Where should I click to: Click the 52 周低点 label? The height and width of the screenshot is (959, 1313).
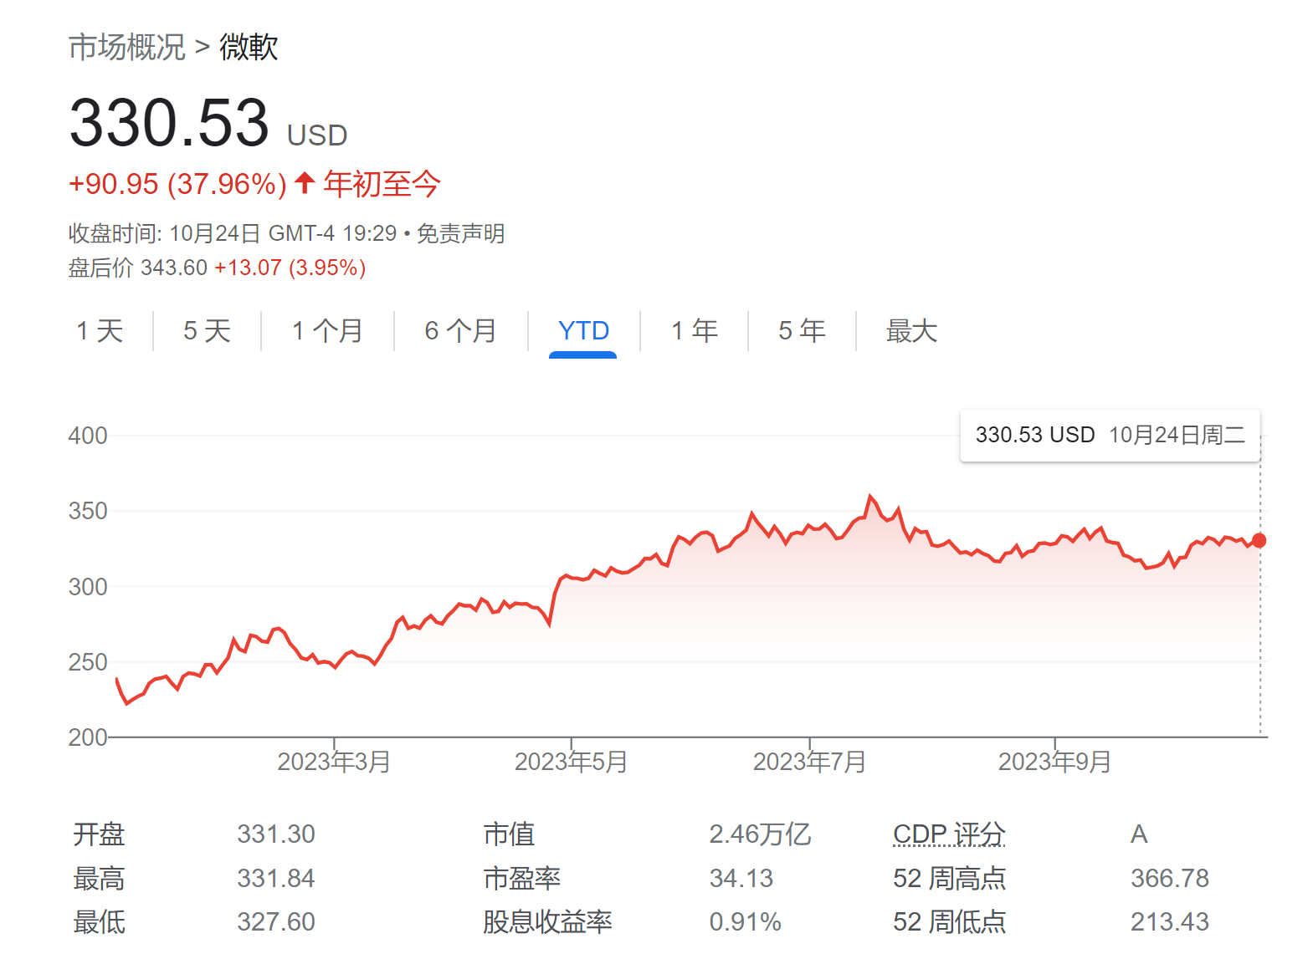pos(949,922)
